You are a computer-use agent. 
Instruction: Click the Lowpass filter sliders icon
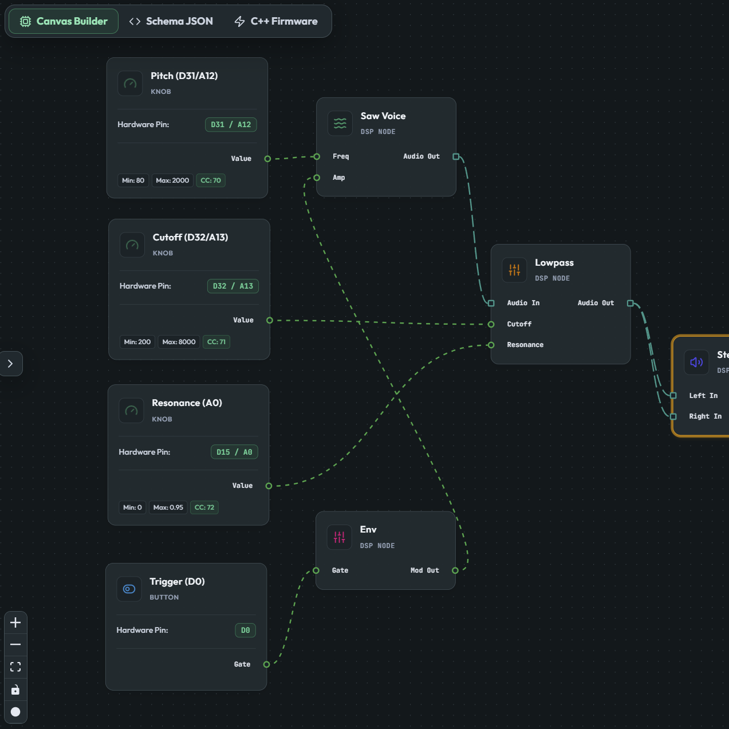coord(514,270)
